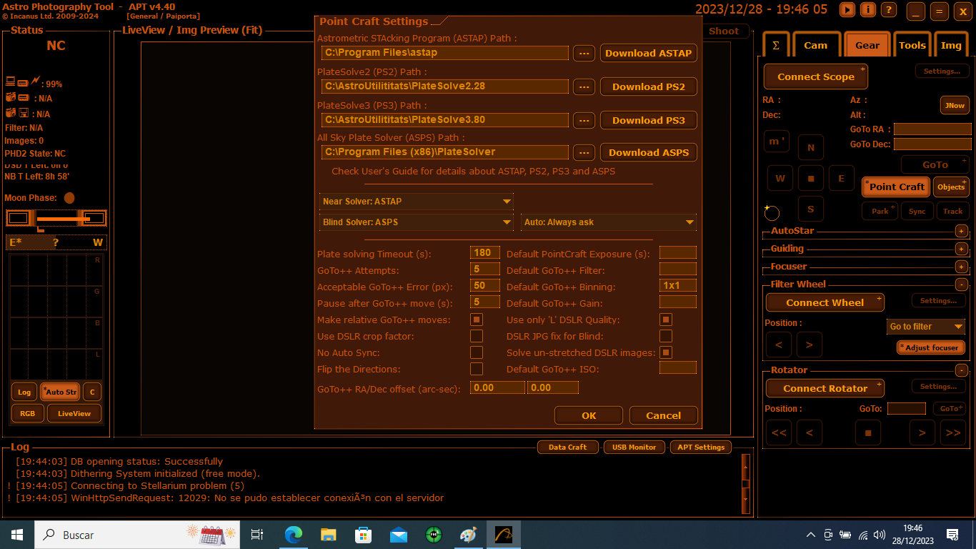Browse for PlateSolve2 path '...' button

click(584, 86)
